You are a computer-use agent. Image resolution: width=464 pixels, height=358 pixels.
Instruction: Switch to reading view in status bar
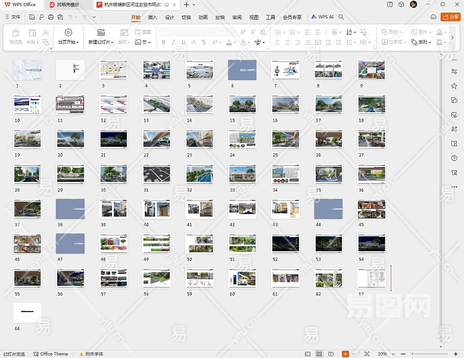point(329,354)
